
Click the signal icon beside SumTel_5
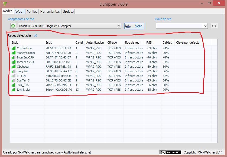pos(14,80)
